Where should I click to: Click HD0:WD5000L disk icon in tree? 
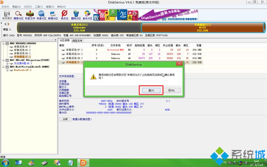coord(7,43)
